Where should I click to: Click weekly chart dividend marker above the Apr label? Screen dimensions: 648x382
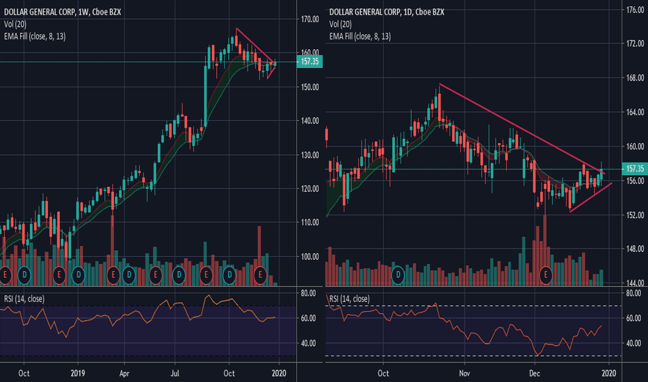pyautogui.click(x=129, y=274)
